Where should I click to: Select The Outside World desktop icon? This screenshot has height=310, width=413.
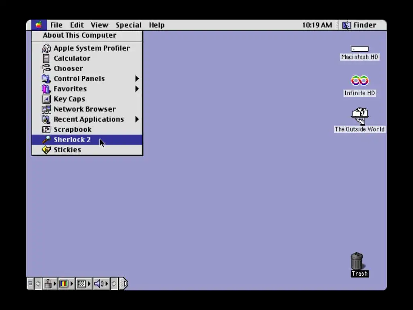[359, 120]
